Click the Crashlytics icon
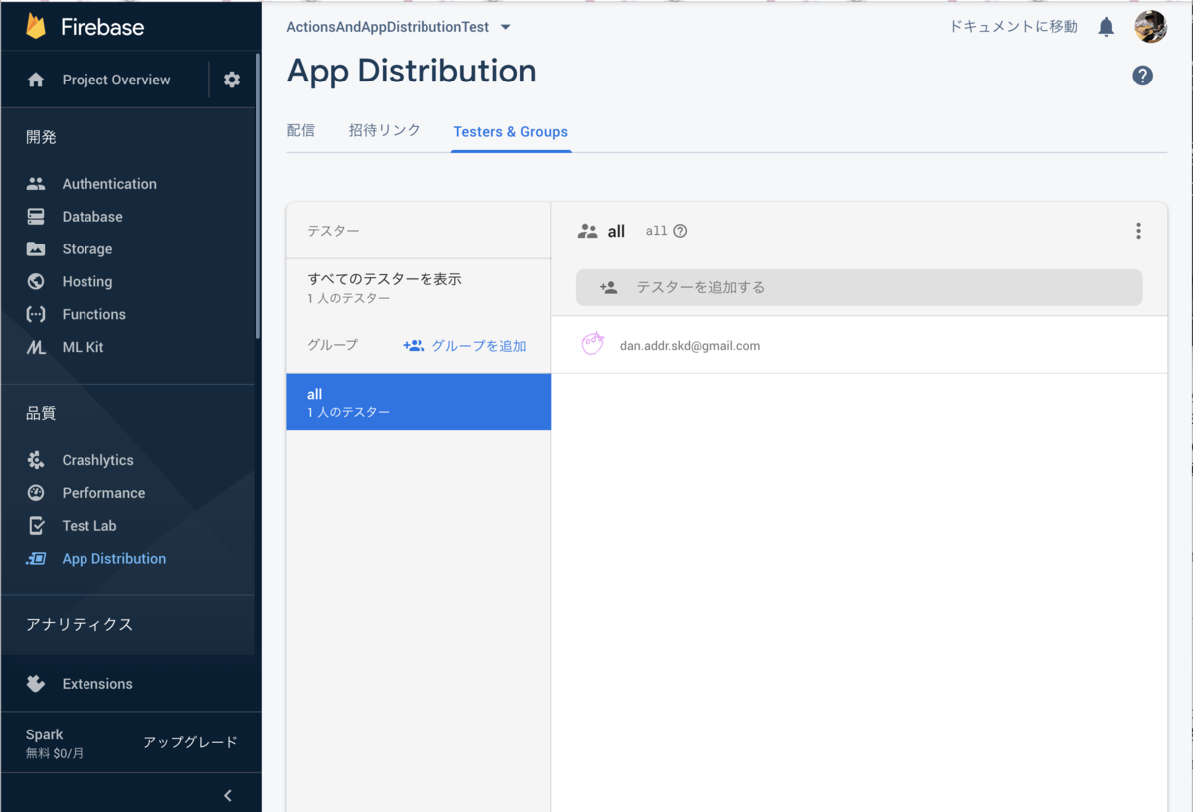 pyautogui.click(x=36, y=460)
